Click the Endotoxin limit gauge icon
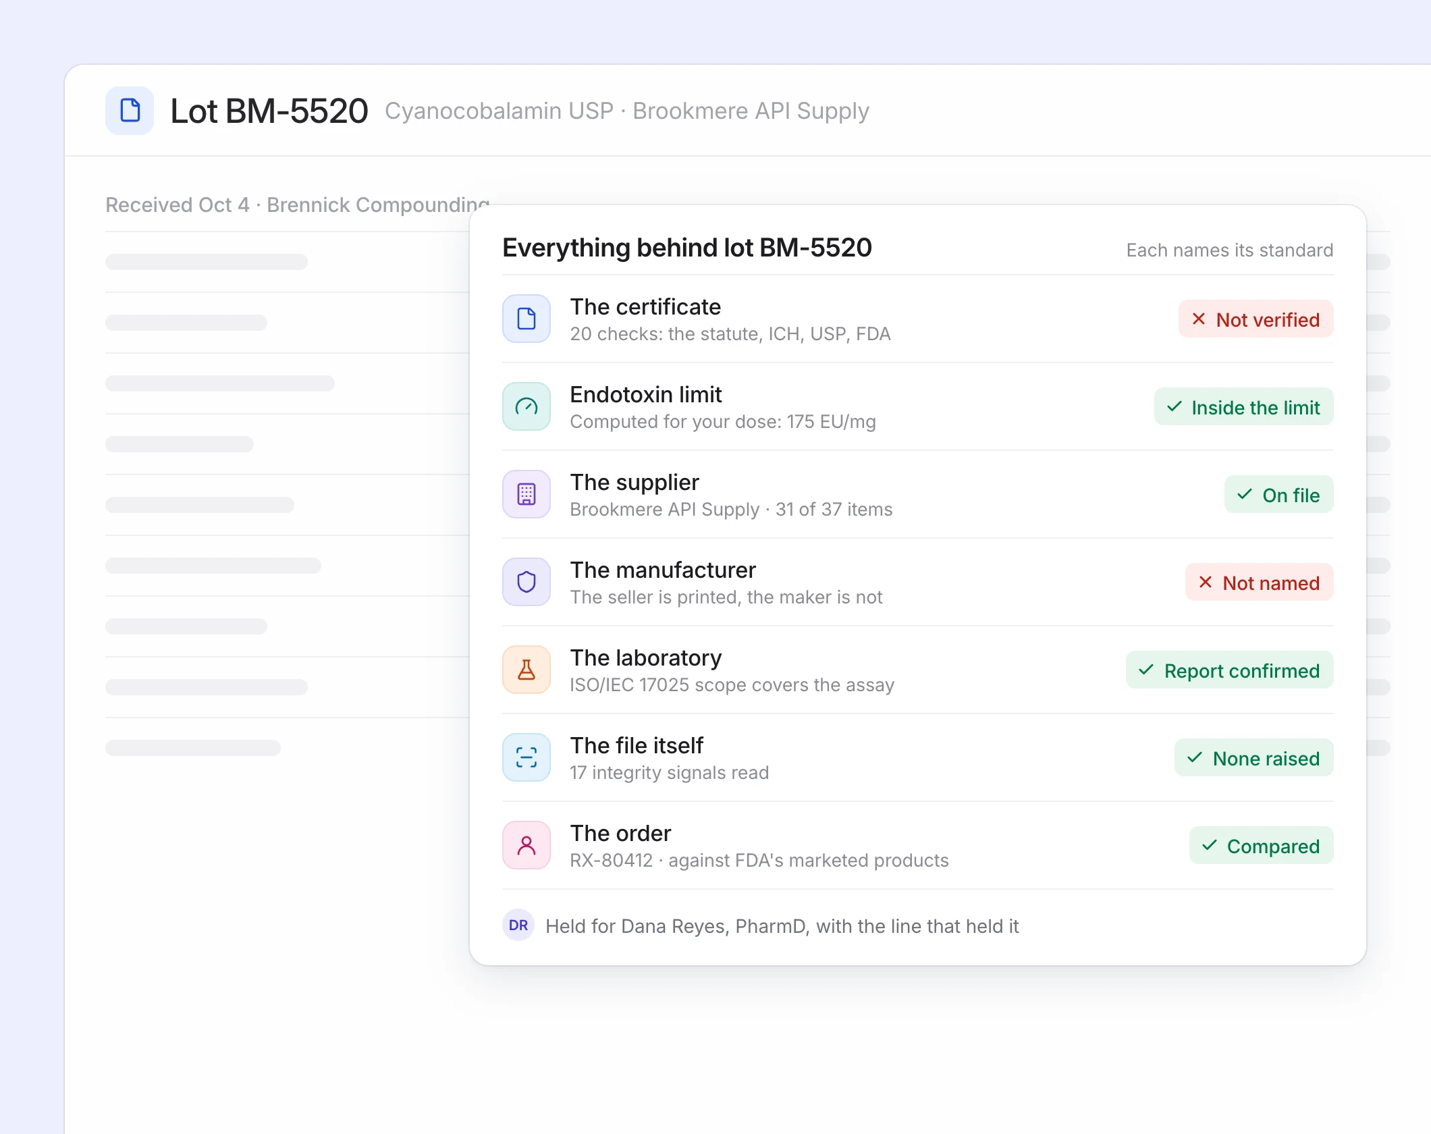 pyautogui.click(x=526, y=406)
